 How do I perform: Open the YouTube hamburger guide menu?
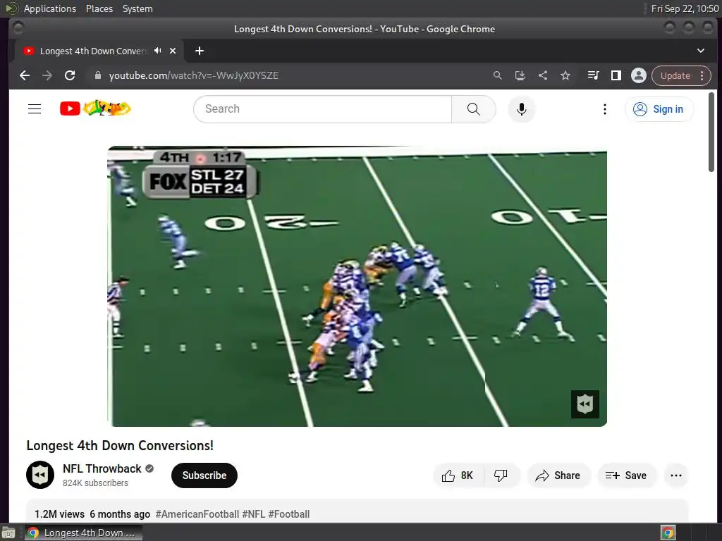point(35,109)
